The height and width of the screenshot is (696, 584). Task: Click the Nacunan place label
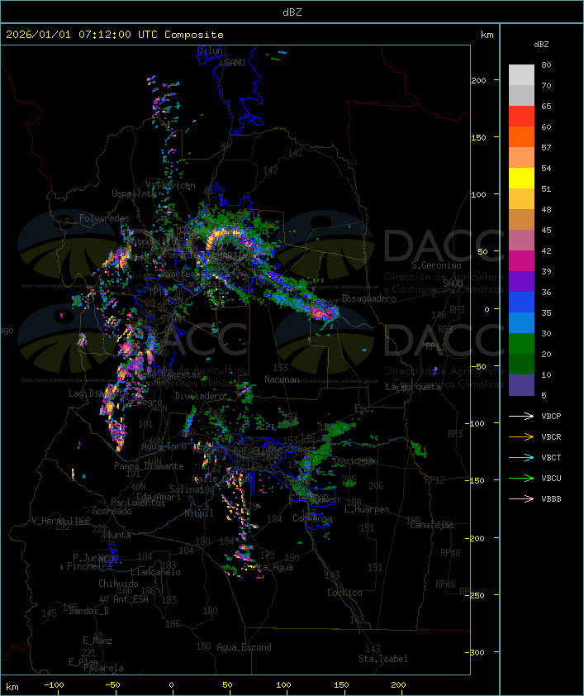(282, 379)
